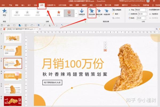Click the blue save-style icon in quick access row
Screen dimensions: 160x107
pos(20,25)
